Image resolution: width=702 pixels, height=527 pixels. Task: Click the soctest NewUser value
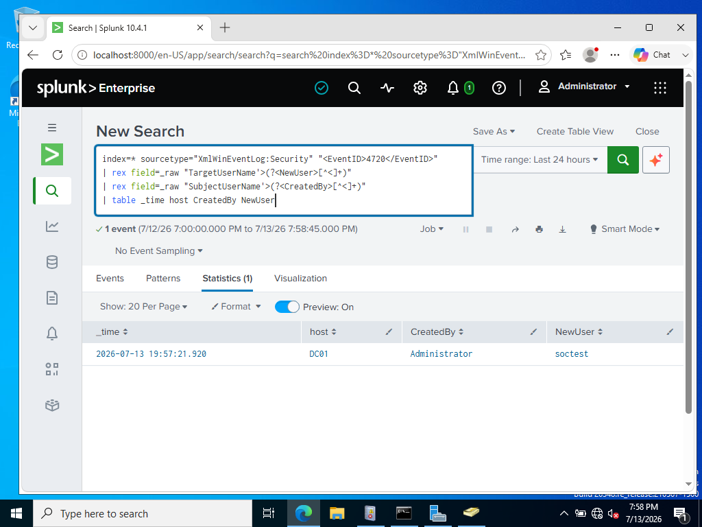point(572,354)
